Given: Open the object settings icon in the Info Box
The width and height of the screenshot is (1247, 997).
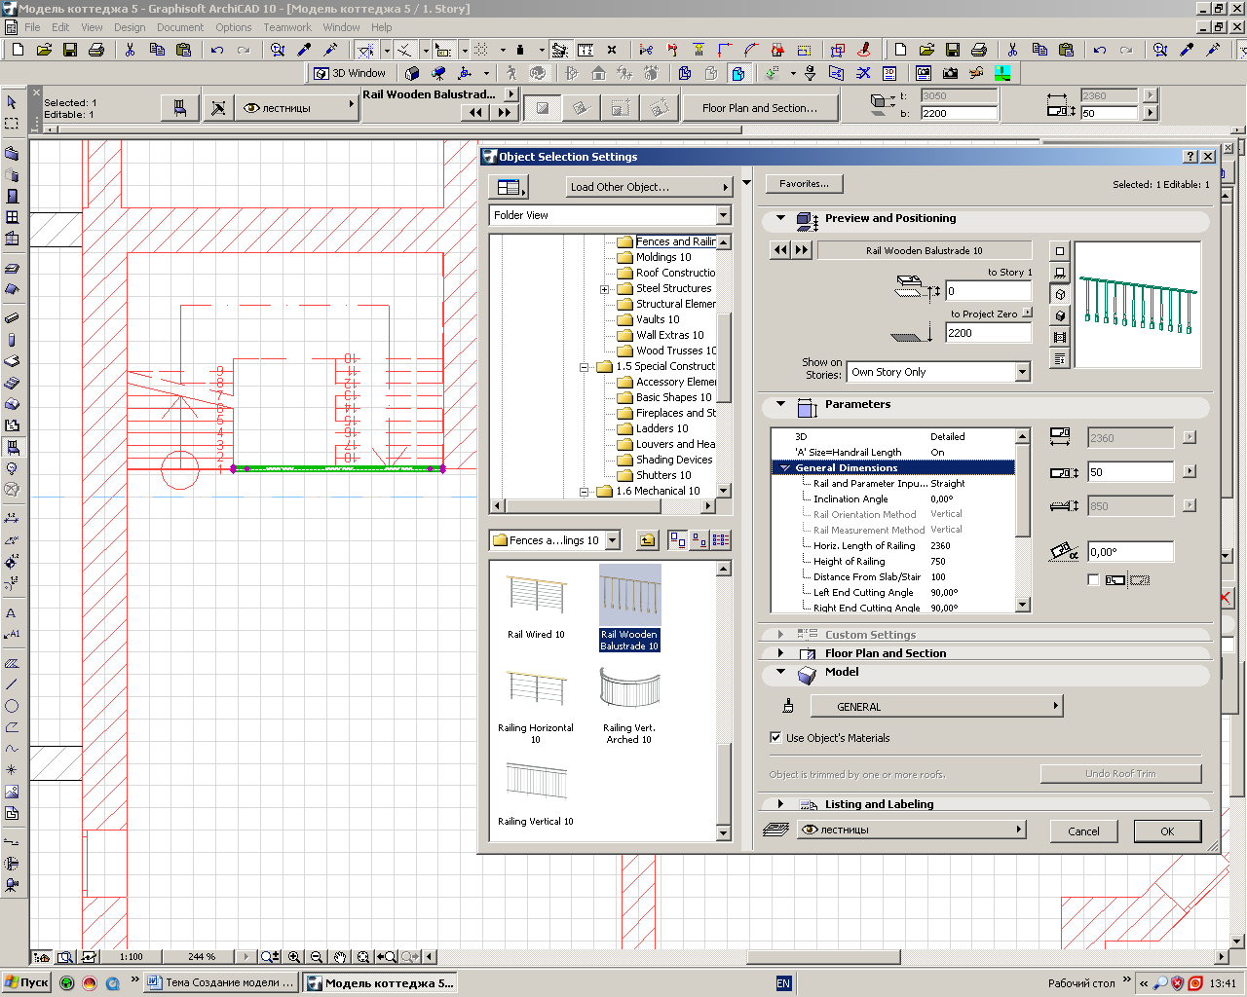Looking at the screenshot, I should point(180,107).
